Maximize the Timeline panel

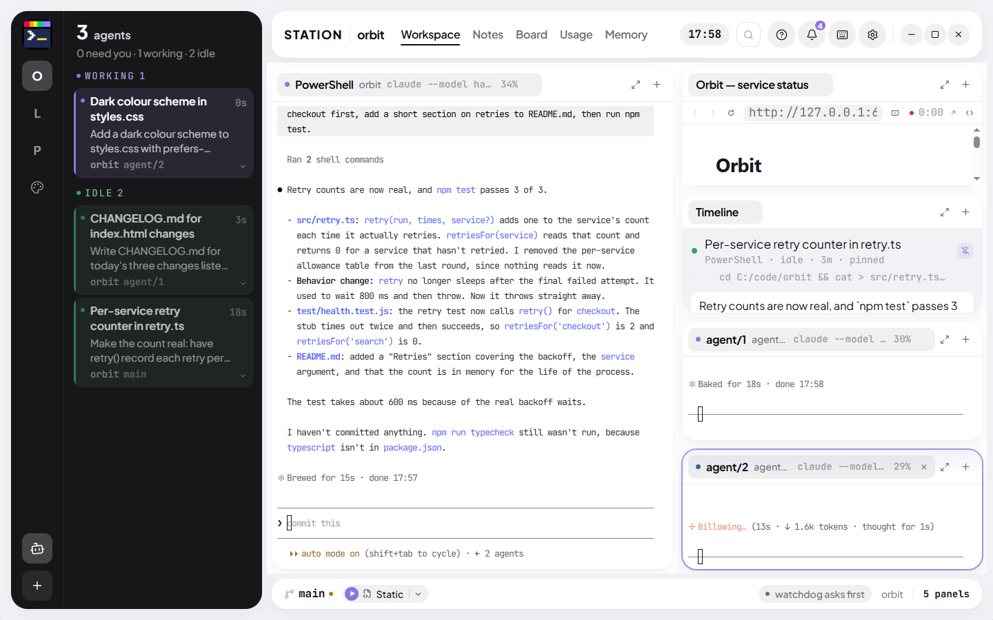tap(945, 212)
